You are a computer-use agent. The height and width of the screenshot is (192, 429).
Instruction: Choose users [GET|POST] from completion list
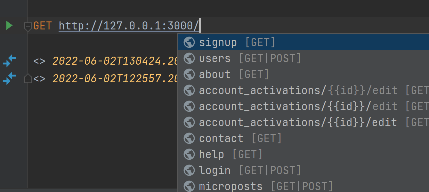(x=250, y=58)
